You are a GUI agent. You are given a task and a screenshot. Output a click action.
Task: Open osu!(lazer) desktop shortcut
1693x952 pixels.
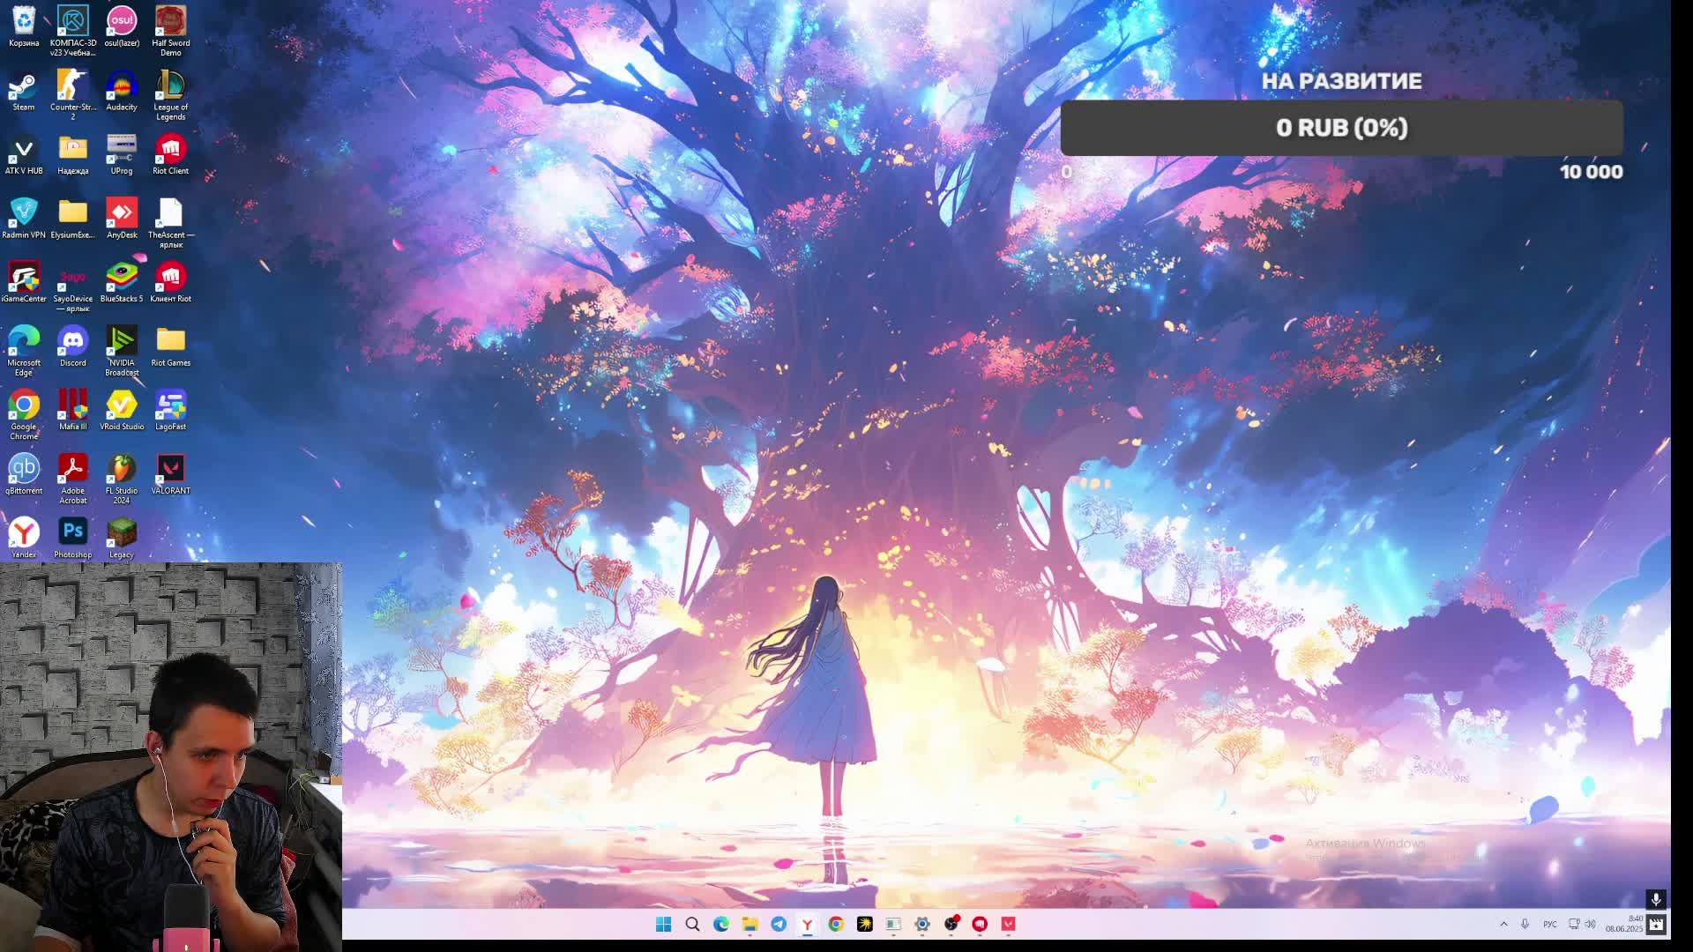pos(122,26)
